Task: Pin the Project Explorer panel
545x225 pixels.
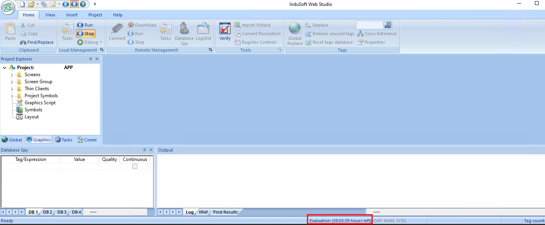Action: (91, 59)
